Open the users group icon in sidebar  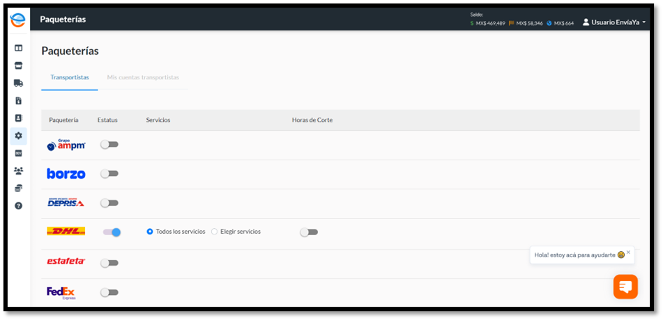(19, 171)
